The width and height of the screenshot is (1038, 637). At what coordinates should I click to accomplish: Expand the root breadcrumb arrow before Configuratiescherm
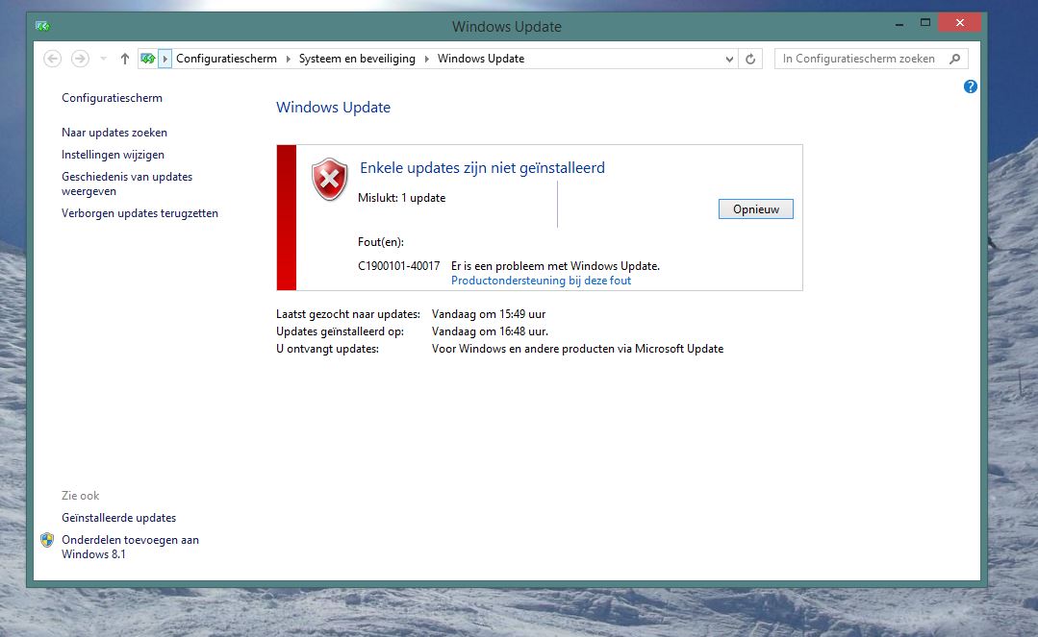[165, 59]
